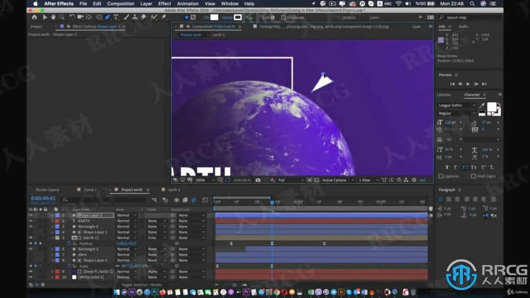Select the Roto Brush tool
The image size is (530, 298).
[x=153, y=17]
